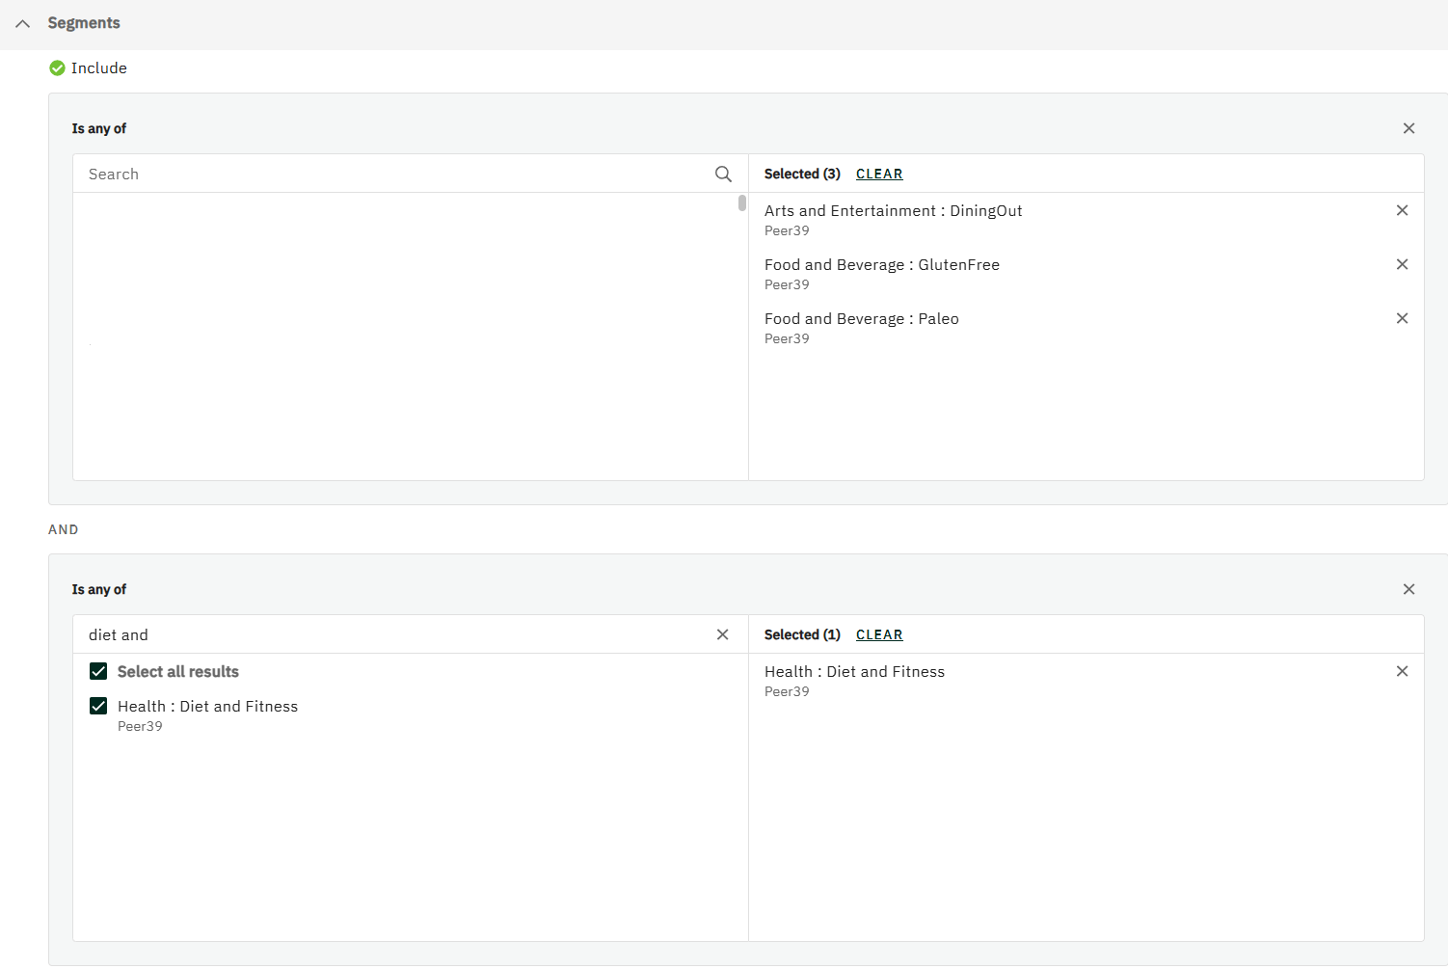
Task: Collapse the Segments section chevron
Action: coord(23,23)
